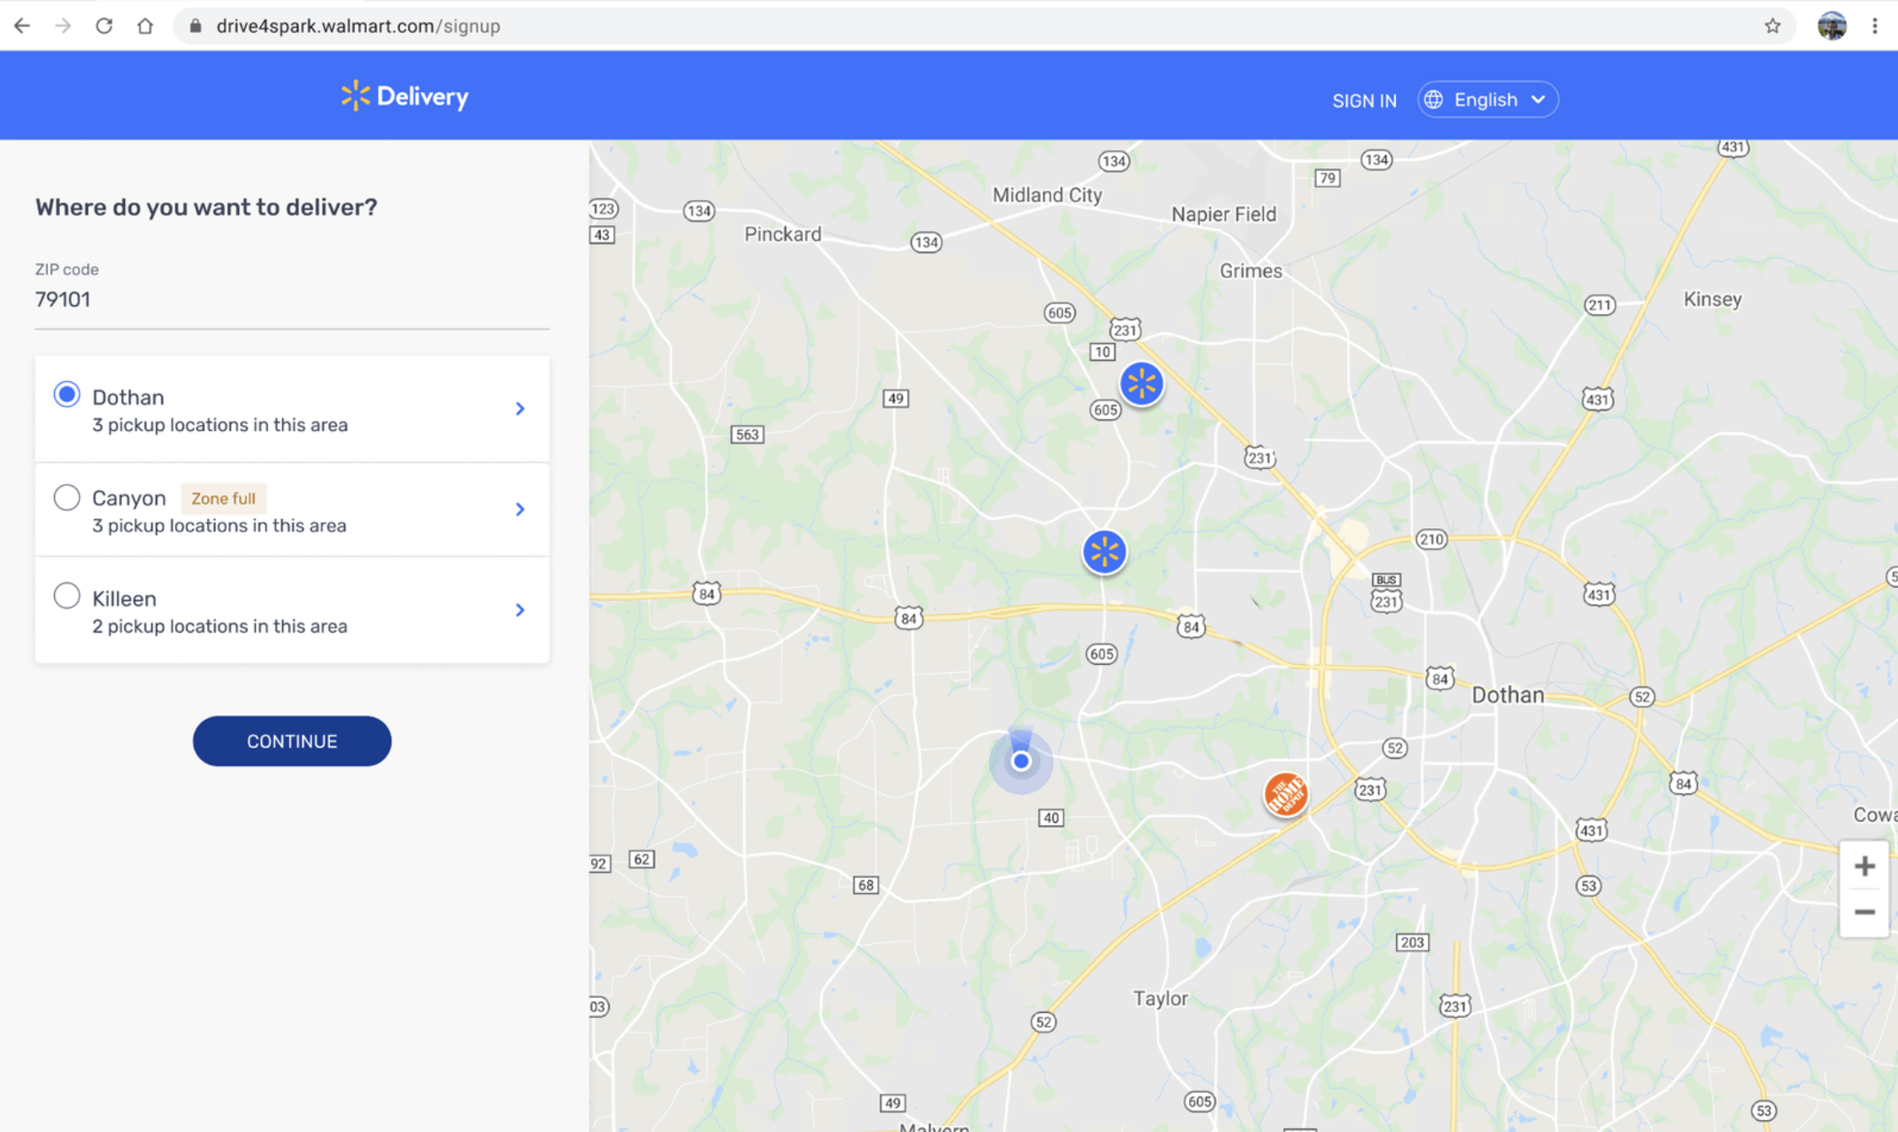Zoom out the map with minus button
This screenshot has width=1898, height=1132.
pos(1864,912)
